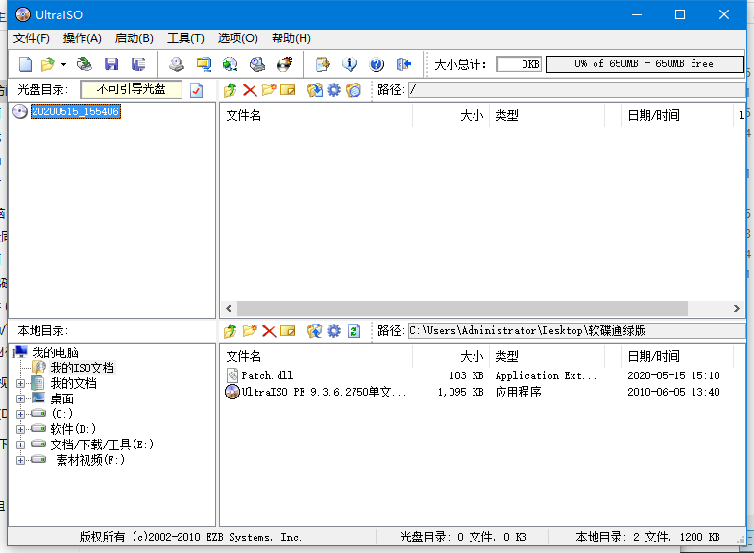Select the 软件(D:) drive label
The image size is (754, 553).
click(73, 429)
